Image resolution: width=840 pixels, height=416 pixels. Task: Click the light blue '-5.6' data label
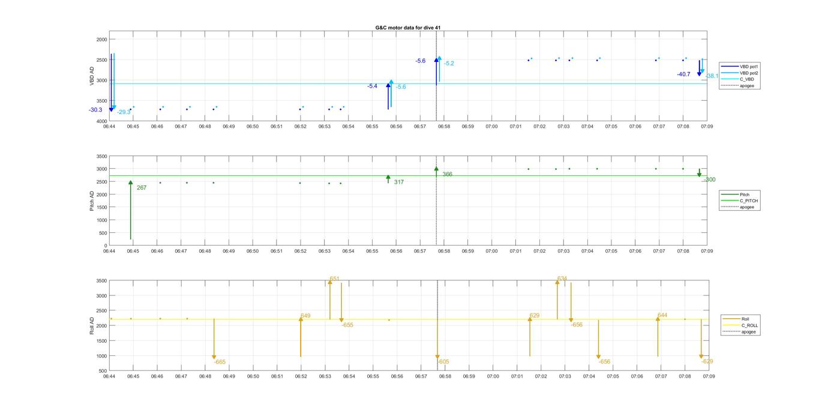pyautogui.click(x=401, y=87)
